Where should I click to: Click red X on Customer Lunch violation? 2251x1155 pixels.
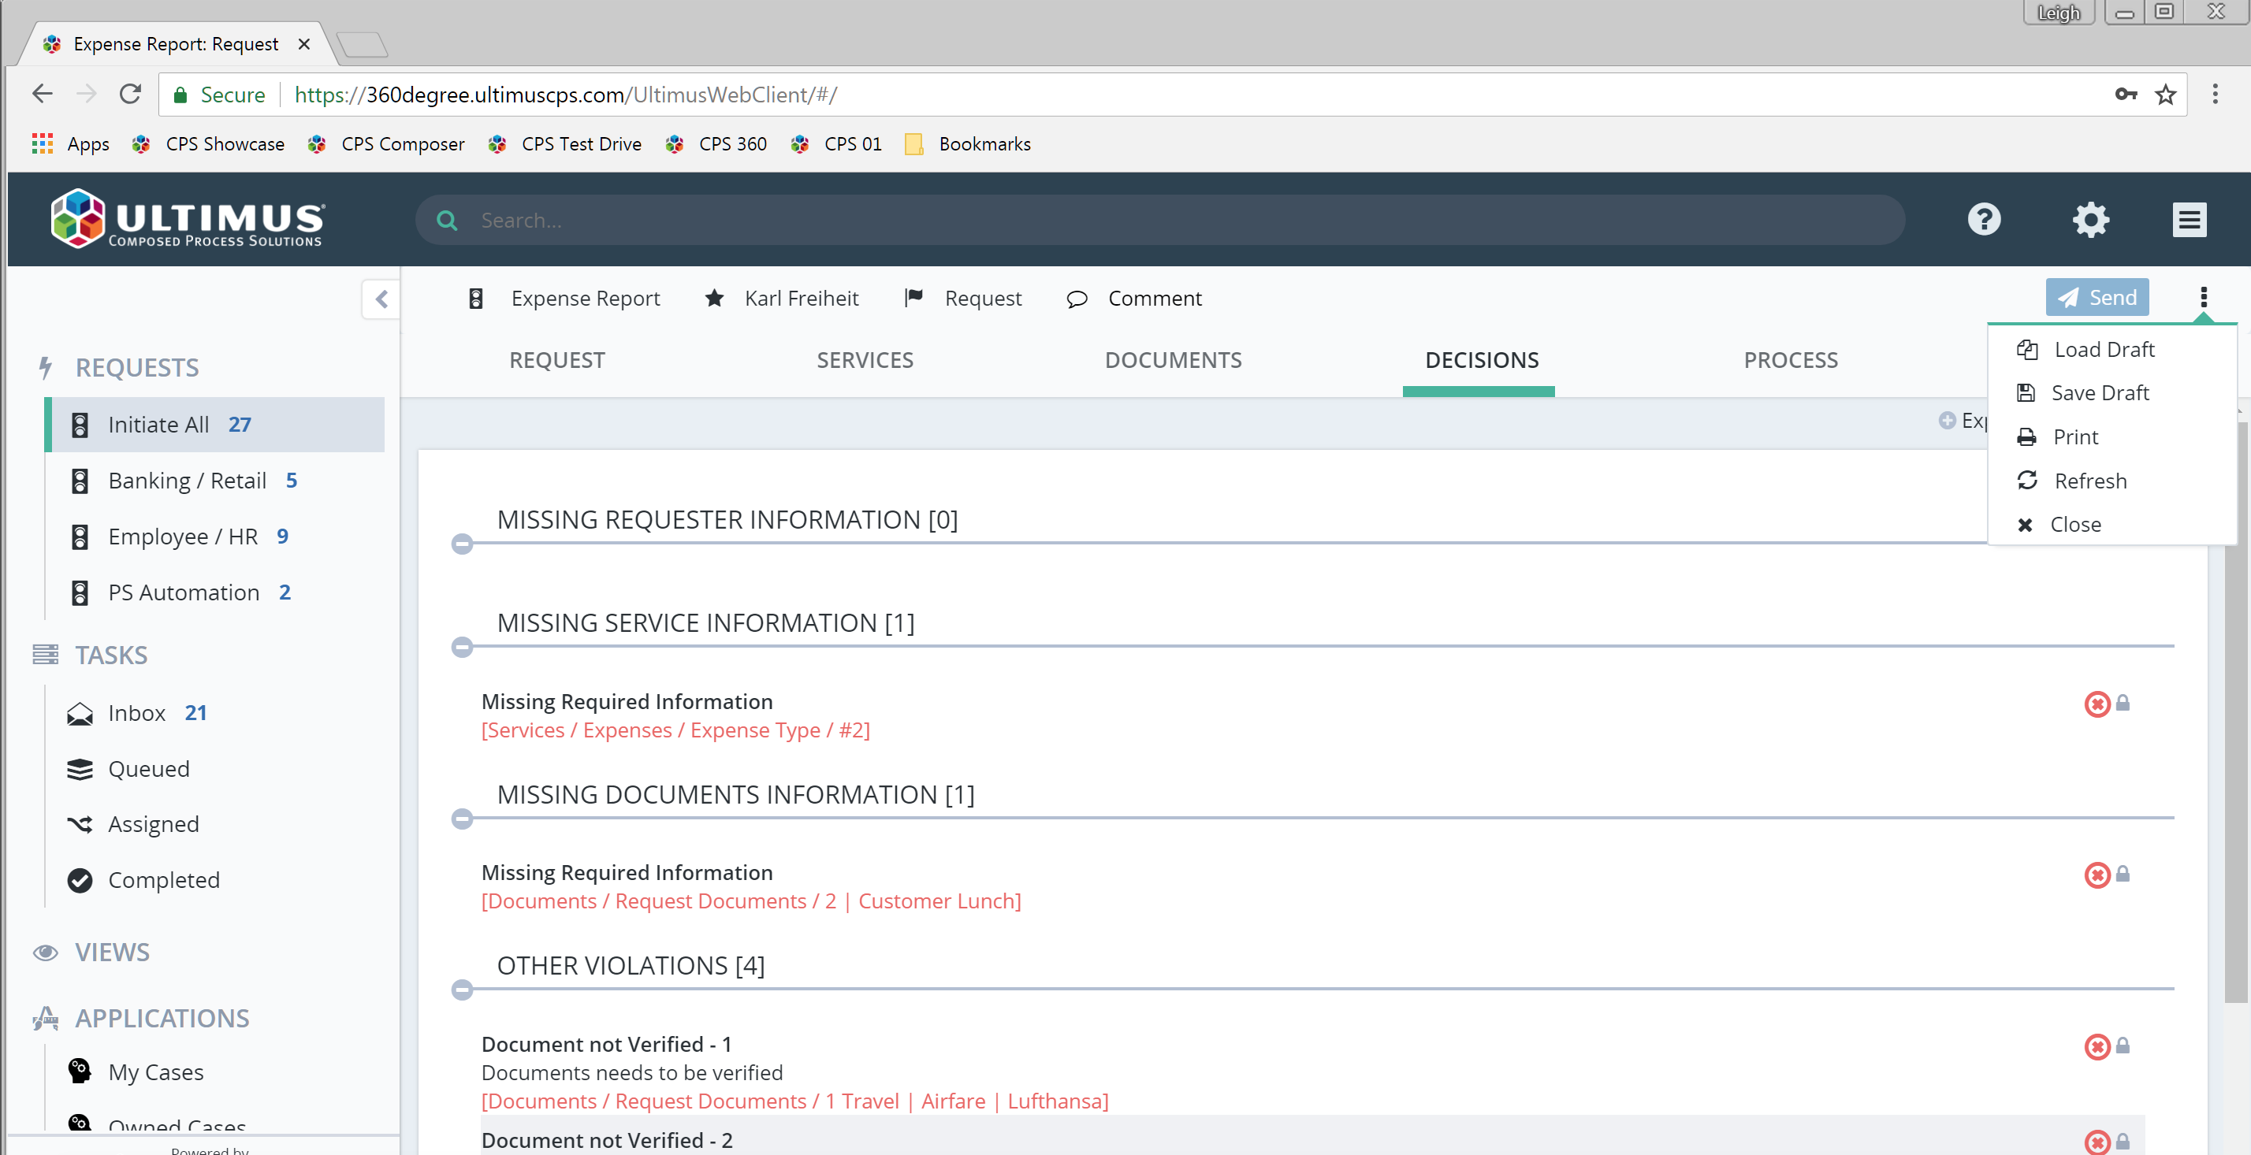pos(2097,875)
